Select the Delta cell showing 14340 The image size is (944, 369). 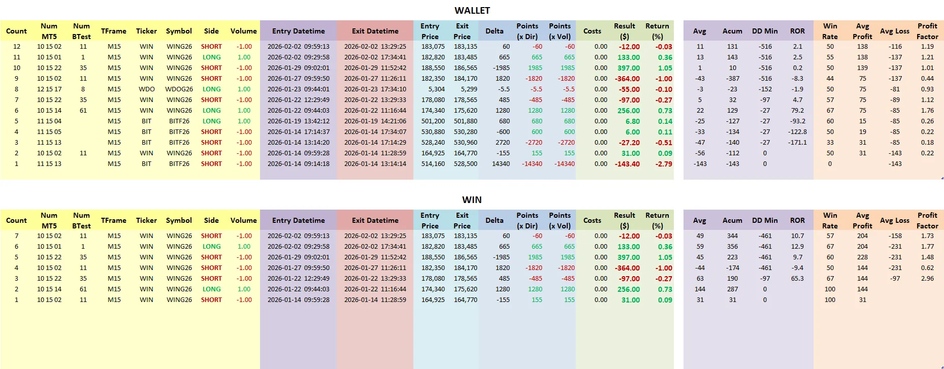[501, 164]
